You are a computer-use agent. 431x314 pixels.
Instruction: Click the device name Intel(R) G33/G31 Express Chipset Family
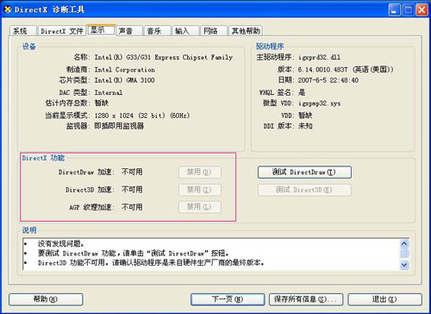[x=164, y=57]
